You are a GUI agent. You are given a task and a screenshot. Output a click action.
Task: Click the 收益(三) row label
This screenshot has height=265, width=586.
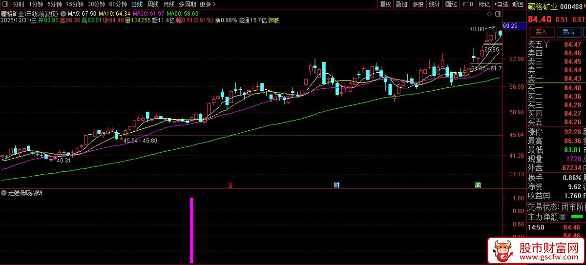(x=539, y=195)
